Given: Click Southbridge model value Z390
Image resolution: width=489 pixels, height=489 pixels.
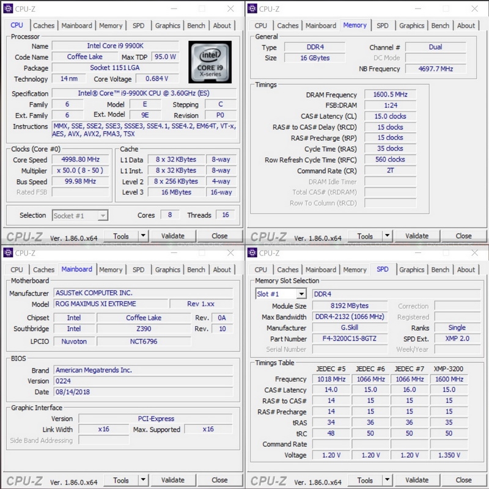Looking at the screenshot, I should [144, 329].
